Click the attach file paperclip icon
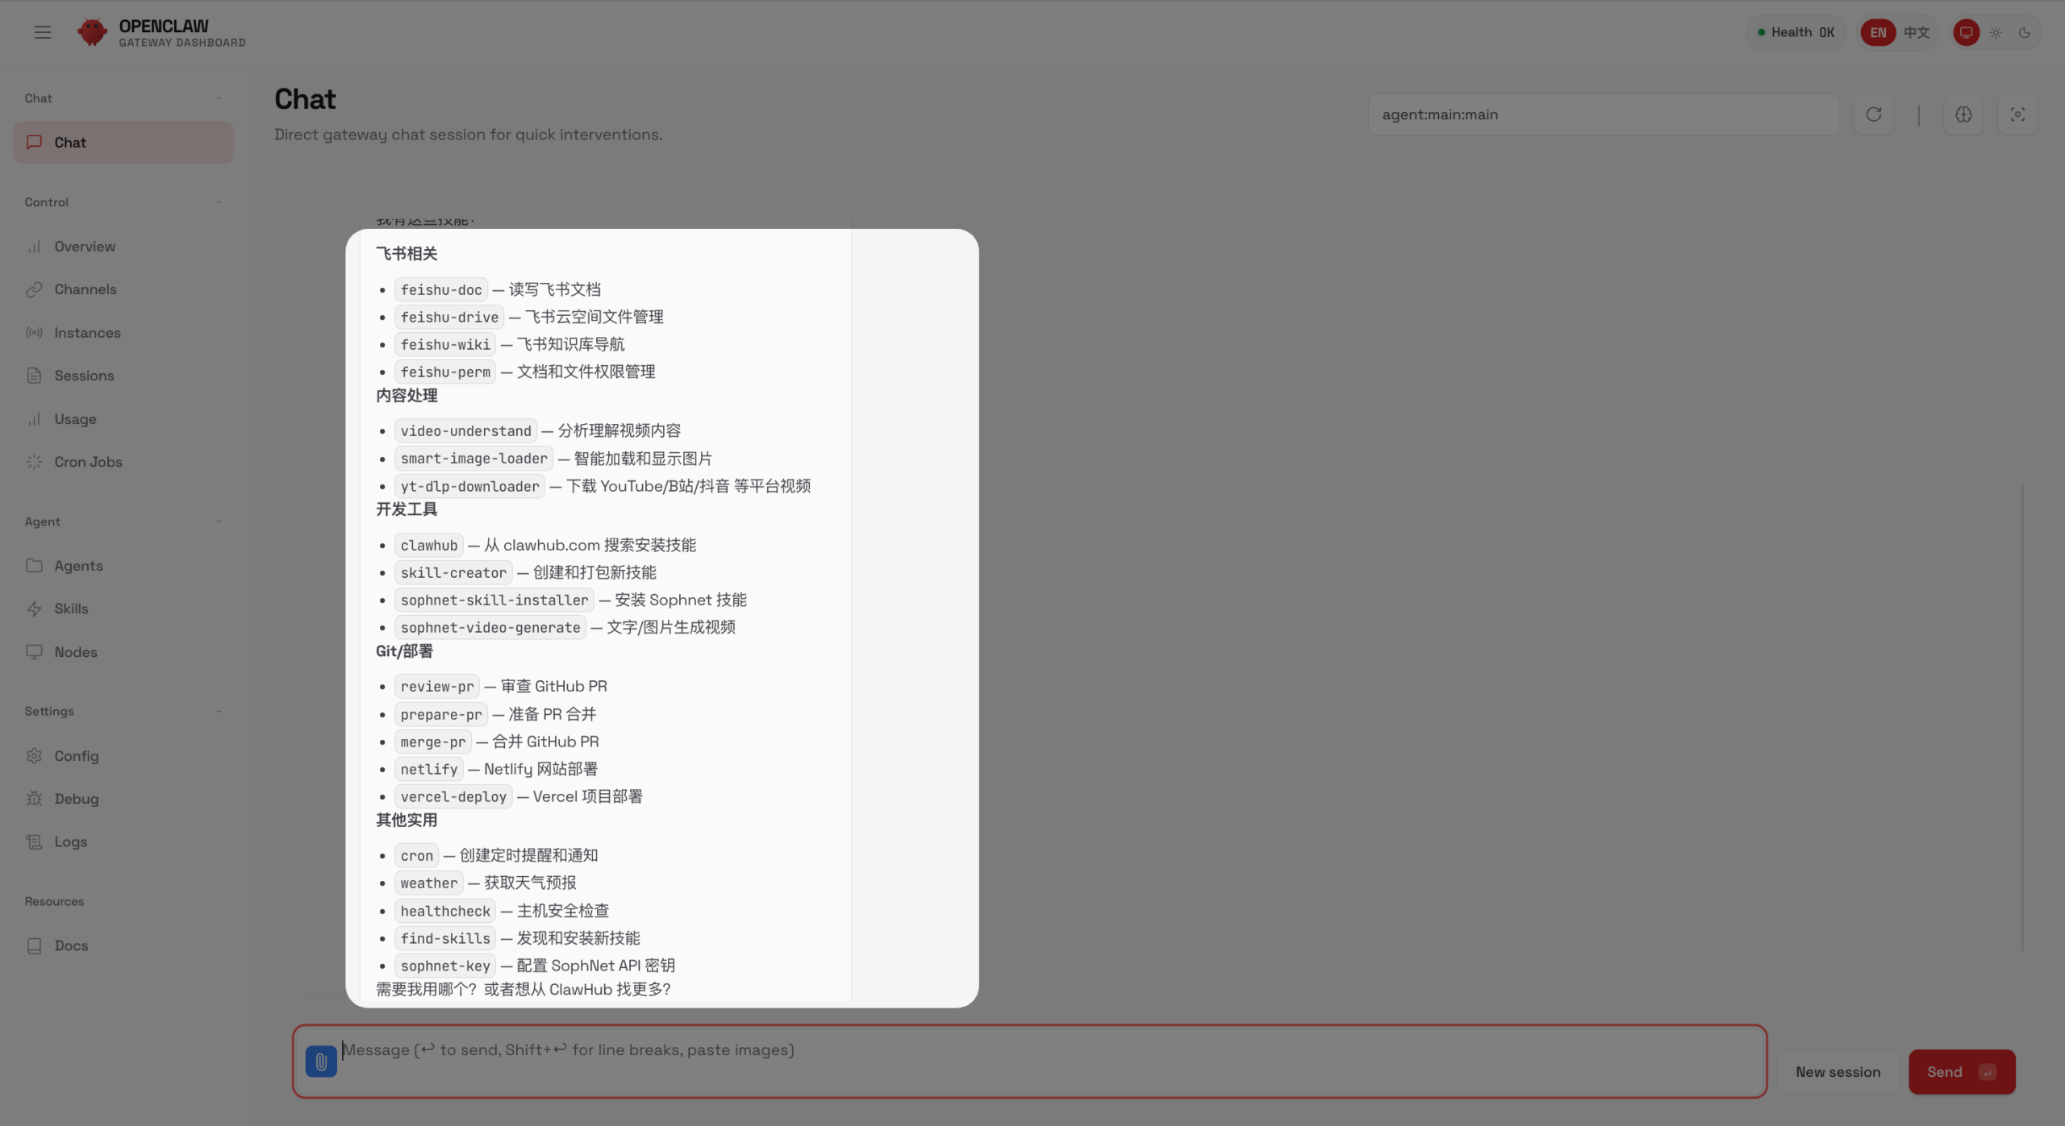The height and width of the screenshot is (1126, 2065). click(x=321, y=1062)
